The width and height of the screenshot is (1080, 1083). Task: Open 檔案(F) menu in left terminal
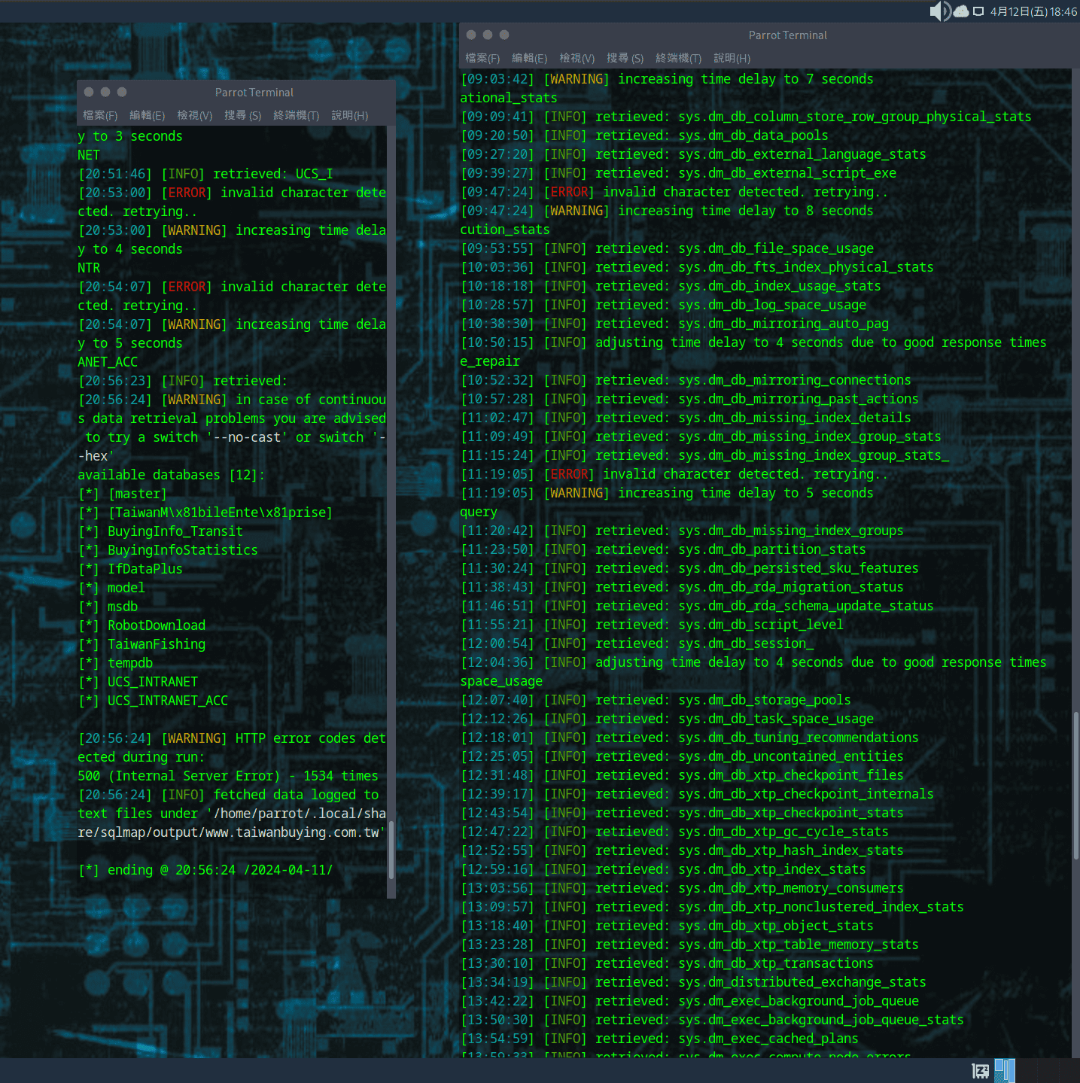100,115
